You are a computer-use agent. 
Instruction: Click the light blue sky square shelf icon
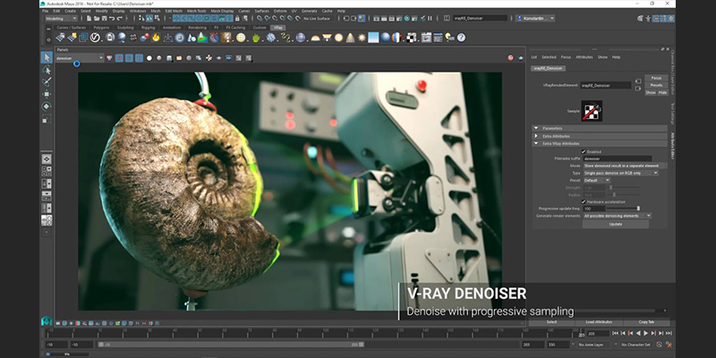click(373, 38)
